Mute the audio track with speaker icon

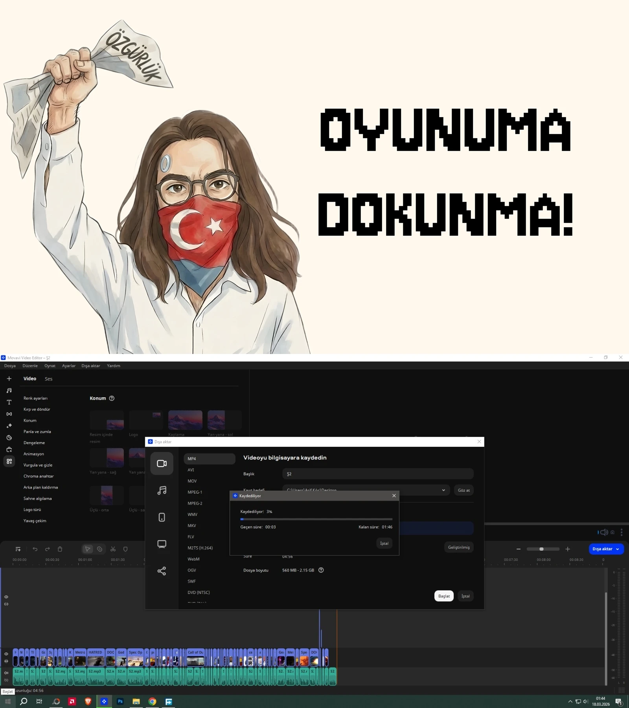point(6,673)
